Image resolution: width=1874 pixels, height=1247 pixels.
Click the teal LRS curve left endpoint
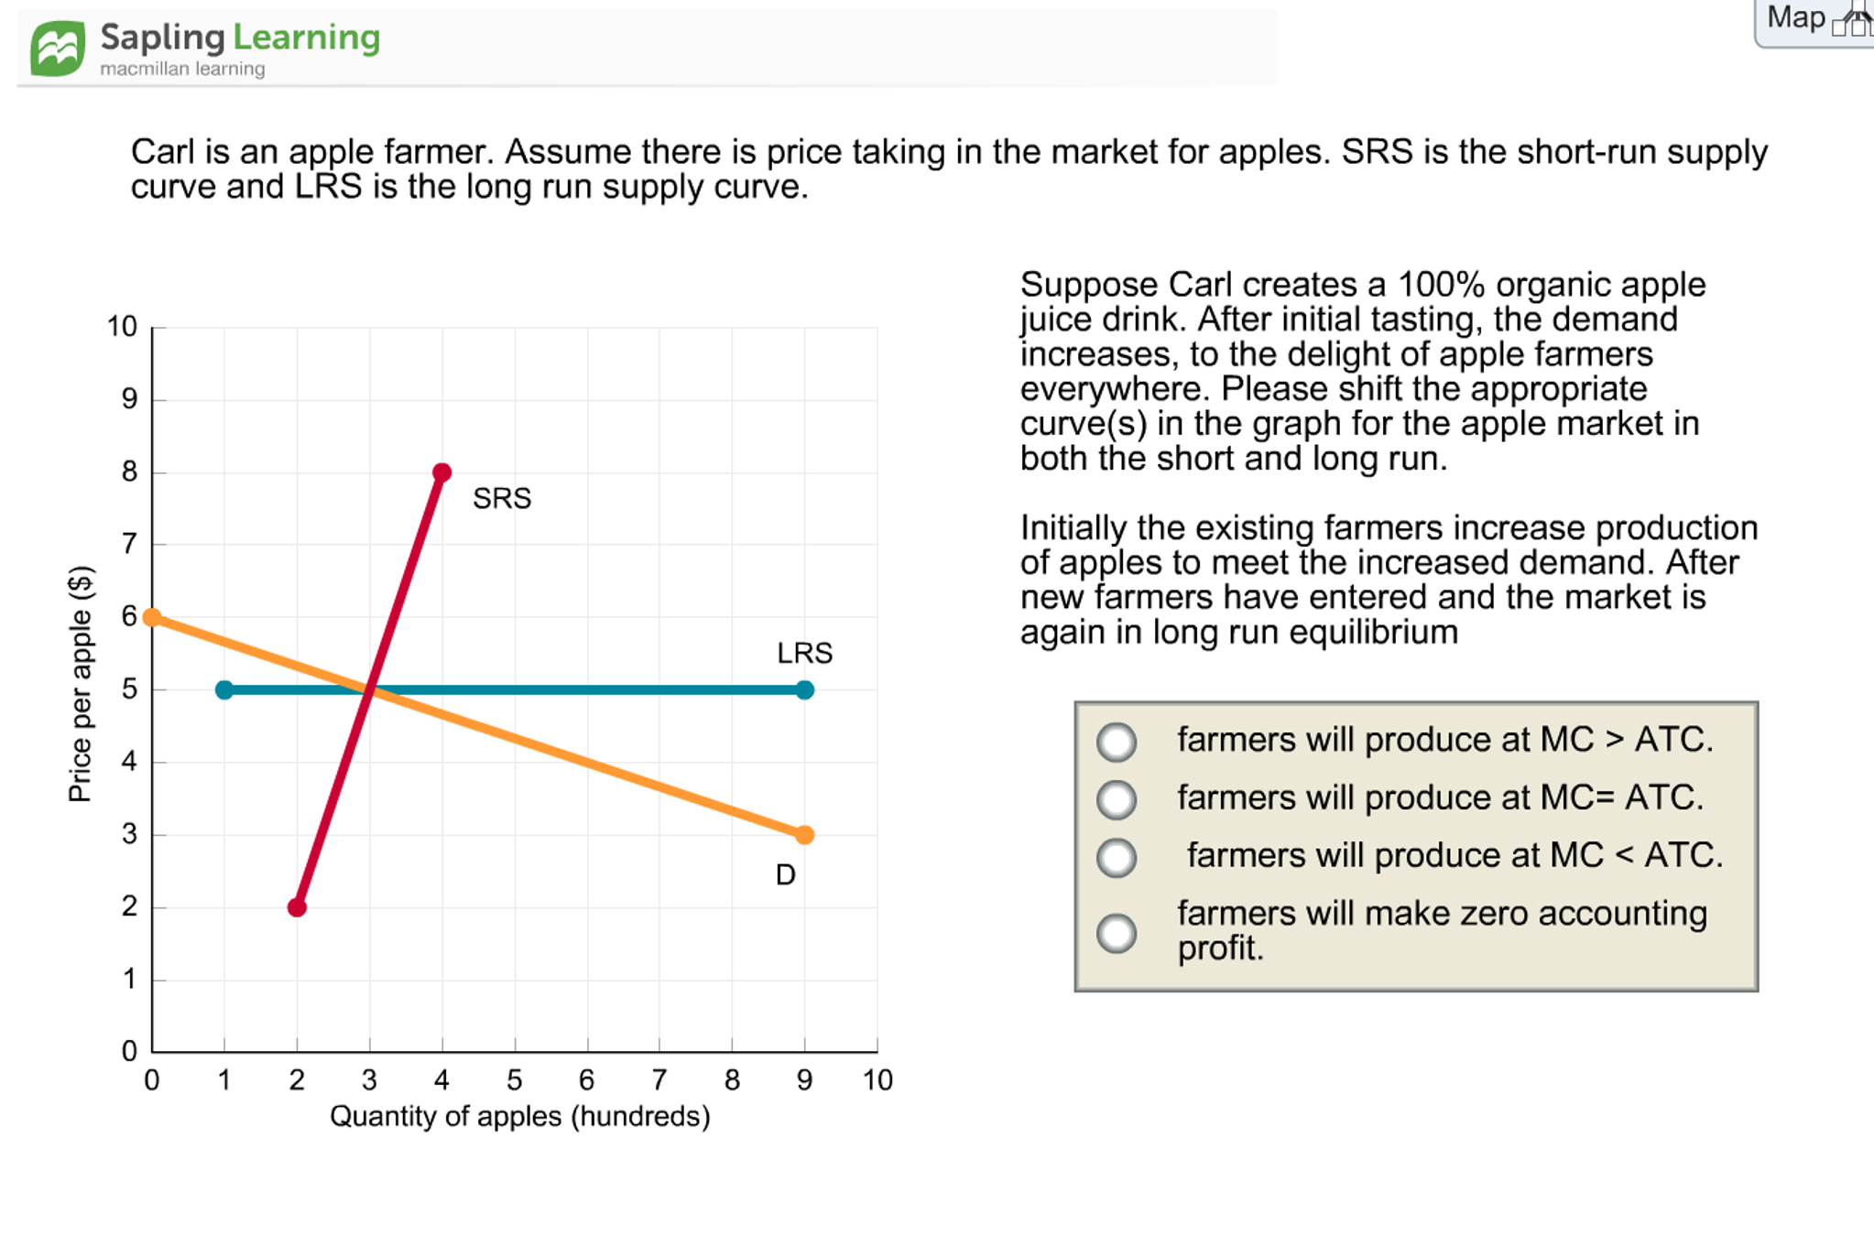tap(224, 689)
